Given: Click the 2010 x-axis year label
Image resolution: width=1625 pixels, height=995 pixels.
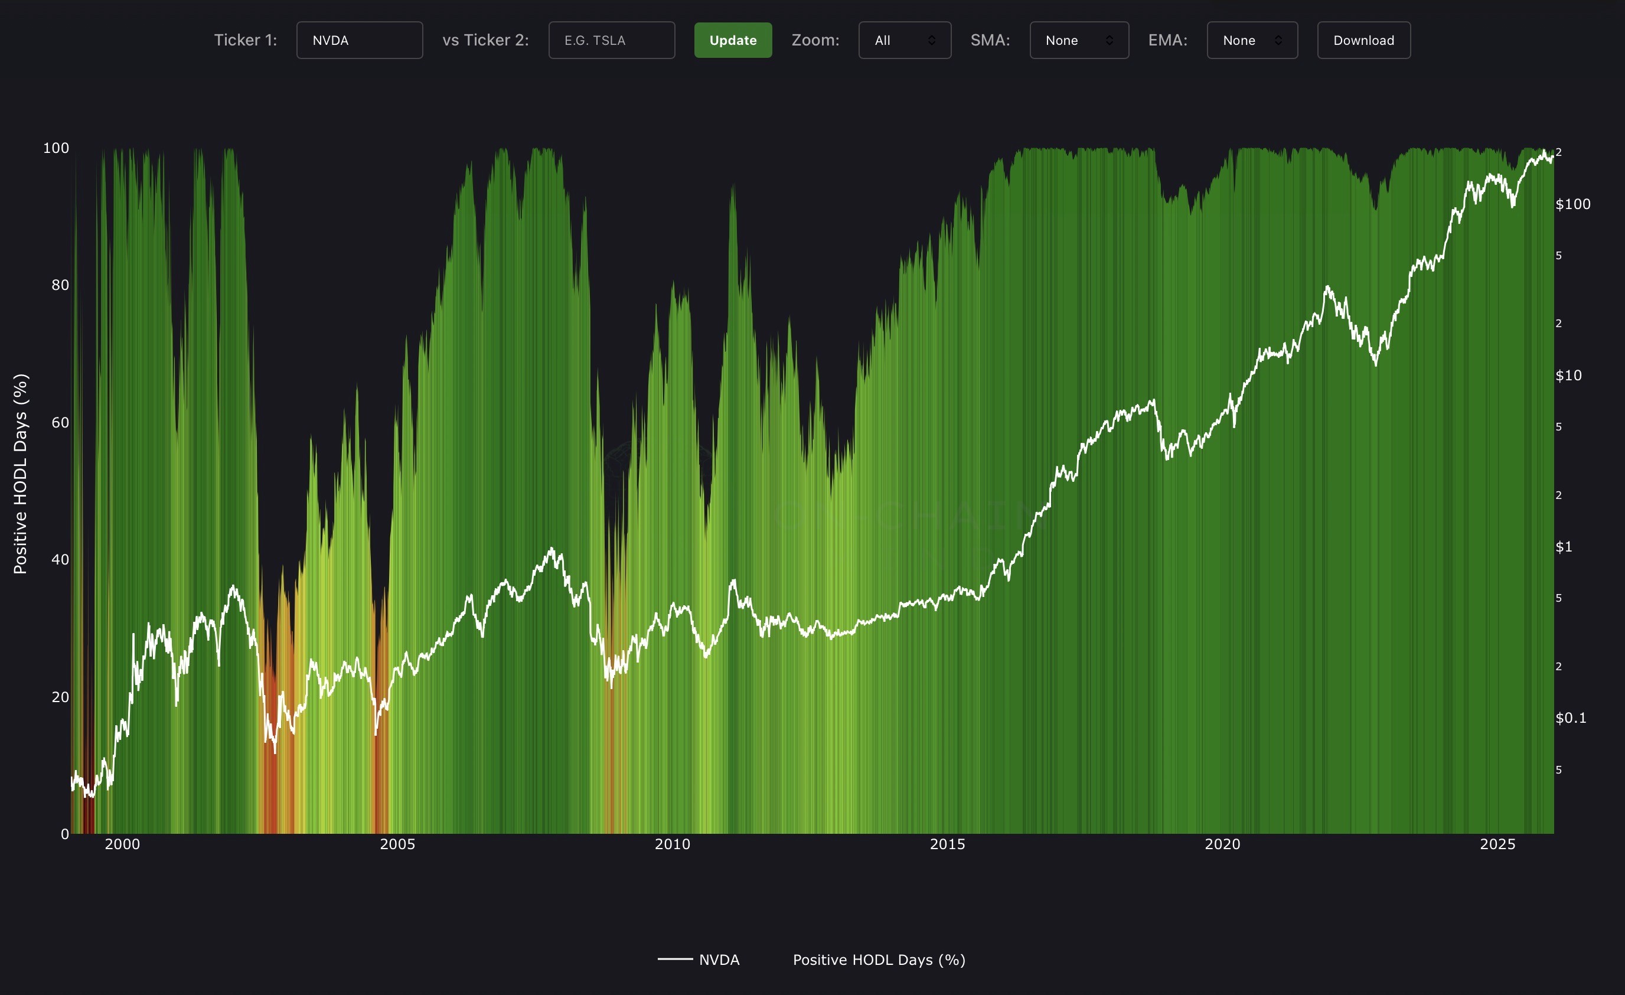Looking at the screenshot, I should [672, 844].
